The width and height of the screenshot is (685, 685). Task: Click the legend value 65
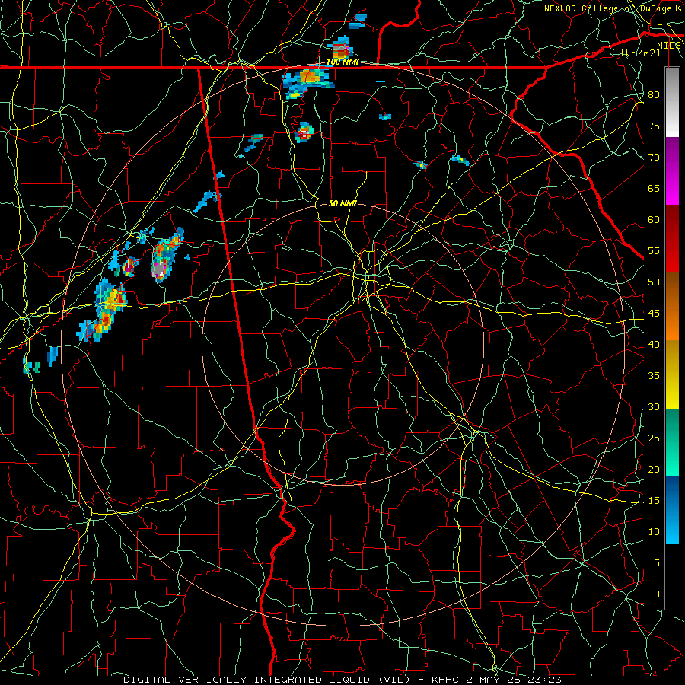[654, 188]
